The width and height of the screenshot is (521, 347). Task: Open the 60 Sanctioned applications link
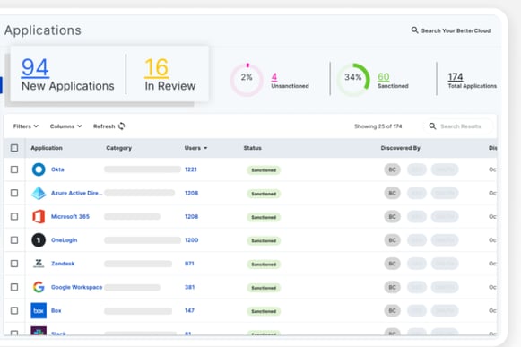pyautogui.click(x=384, y=77)
